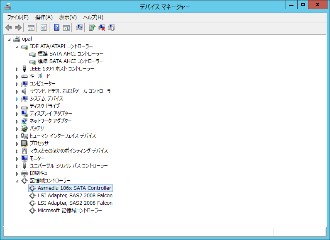Select Microsoft 記憶域コントローラー entry
330x240 pixels.
pyautogui.click(x=70, y=211)
